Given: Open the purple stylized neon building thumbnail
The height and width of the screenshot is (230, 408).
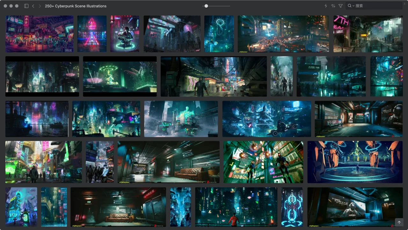Looking at the screenshot, I should 21,207.
